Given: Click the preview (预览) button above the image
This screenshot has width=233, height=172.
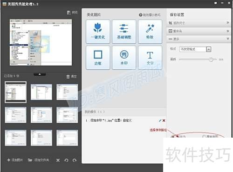Looking at the screenshot, I should (x=72, y=13).
